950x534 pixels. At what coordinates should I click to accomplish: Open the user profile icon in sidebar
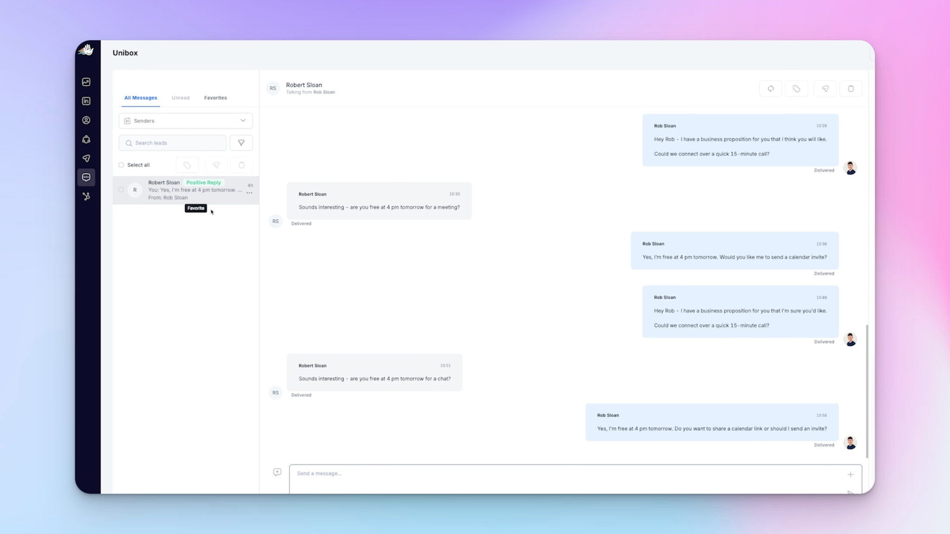(86, 120)
